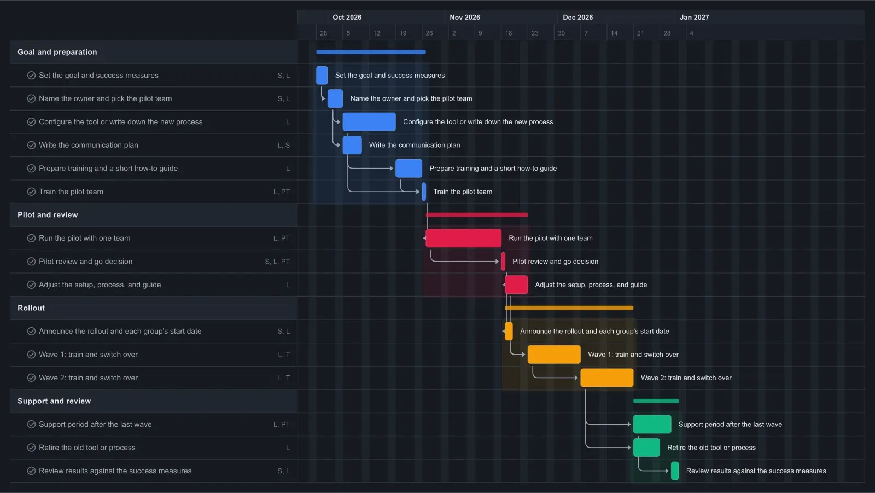Click the check icon for Prepare training and a short how-to guide
The width and height of the screenshot is (875, 493).
pyautogui.click(x=31, y=169)
